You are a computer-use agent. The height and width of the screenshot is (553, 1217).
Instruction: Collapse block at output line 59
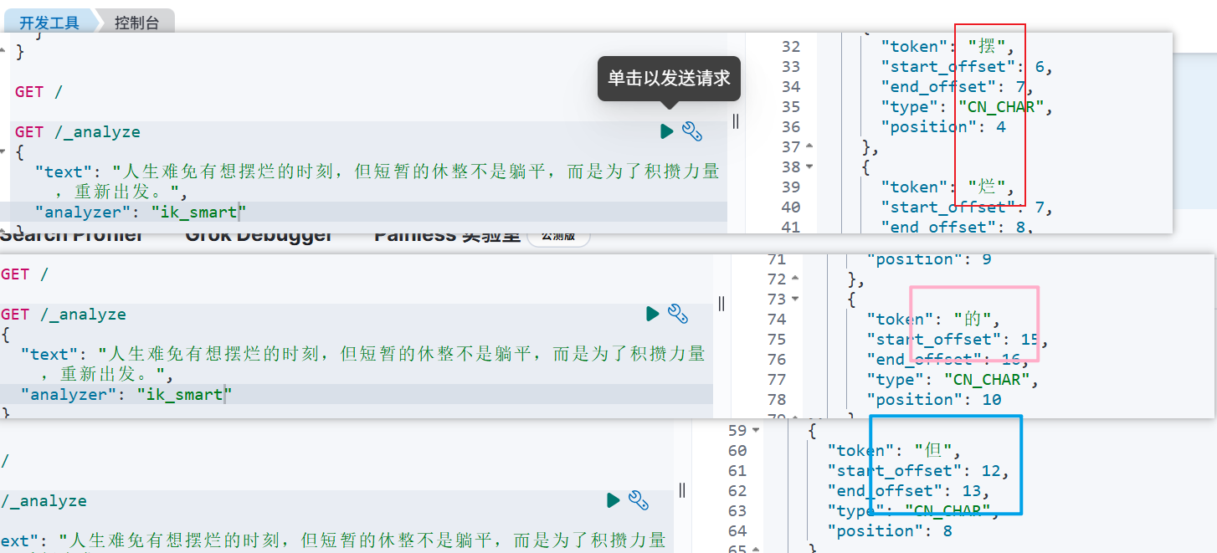click(x=757, y=430)
